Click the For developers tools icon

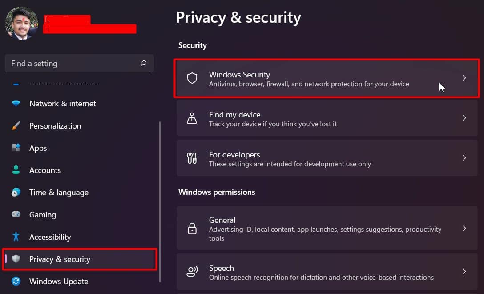pyautogui.click(x=192, y=158)
